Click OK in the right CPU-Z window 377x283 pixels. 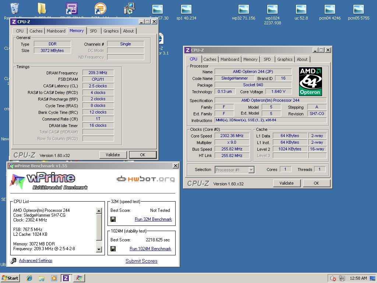click(x=316, y=183)
